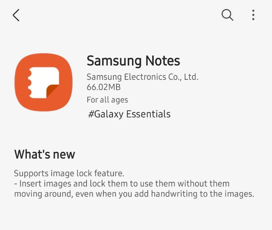Tap the spiral binding holes on notepad icon

pos(30,82)
